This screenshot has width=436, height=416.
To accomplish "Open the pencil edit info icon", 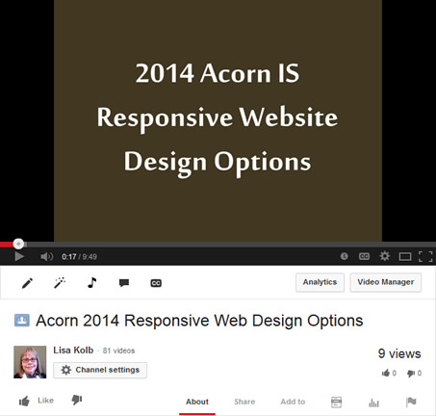I will 27,283.
